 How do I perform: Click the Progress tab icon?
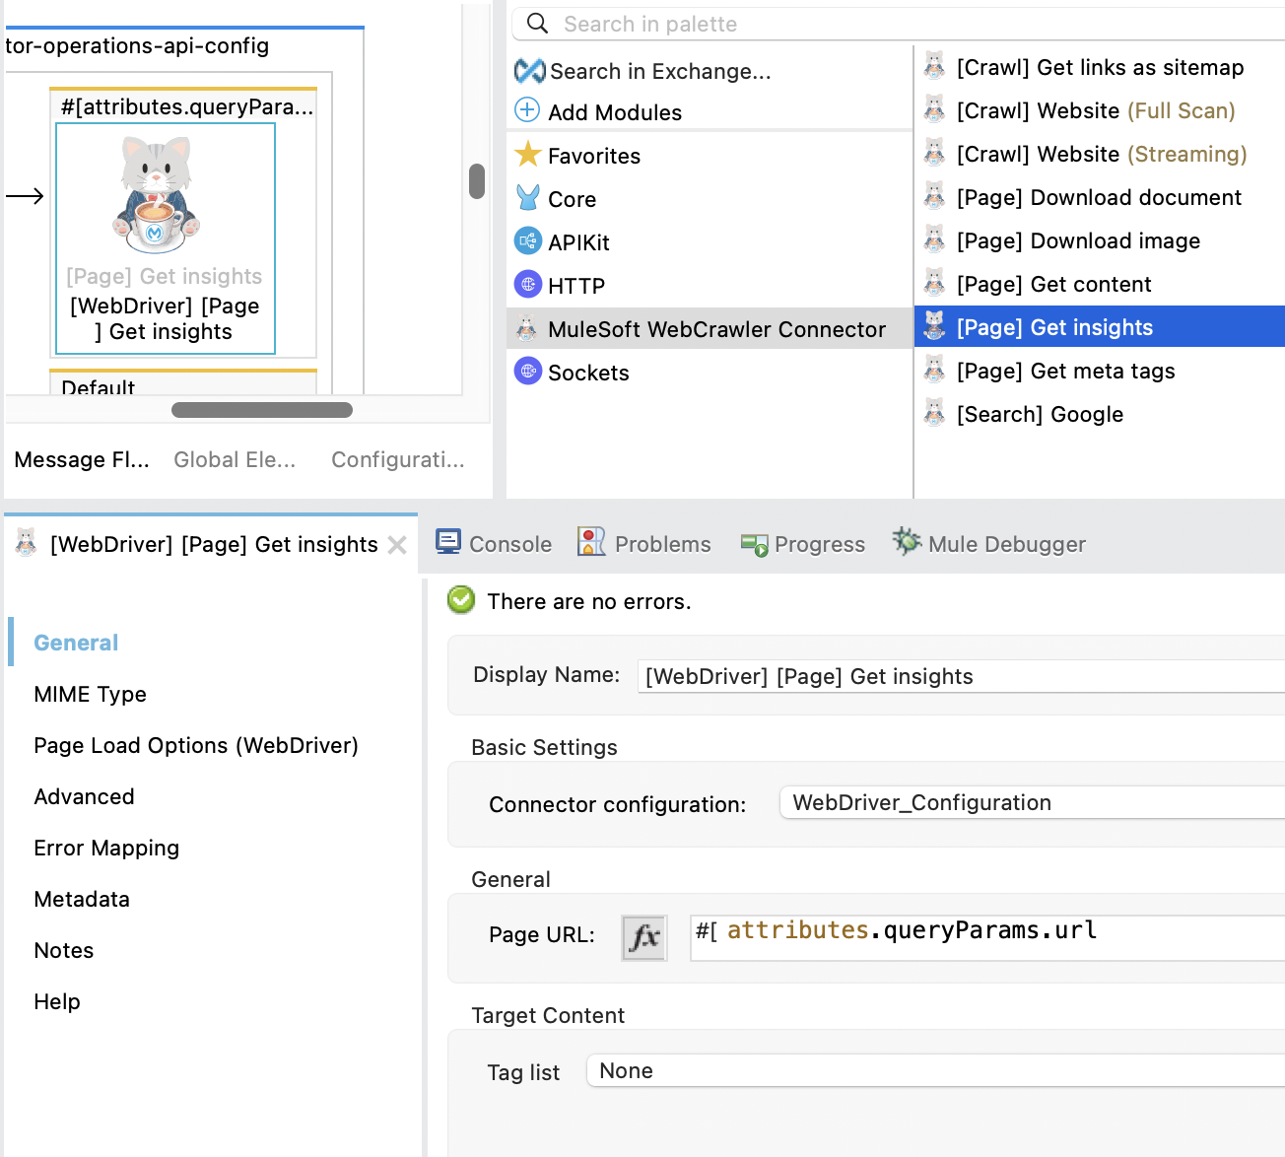tap(755, 545)
